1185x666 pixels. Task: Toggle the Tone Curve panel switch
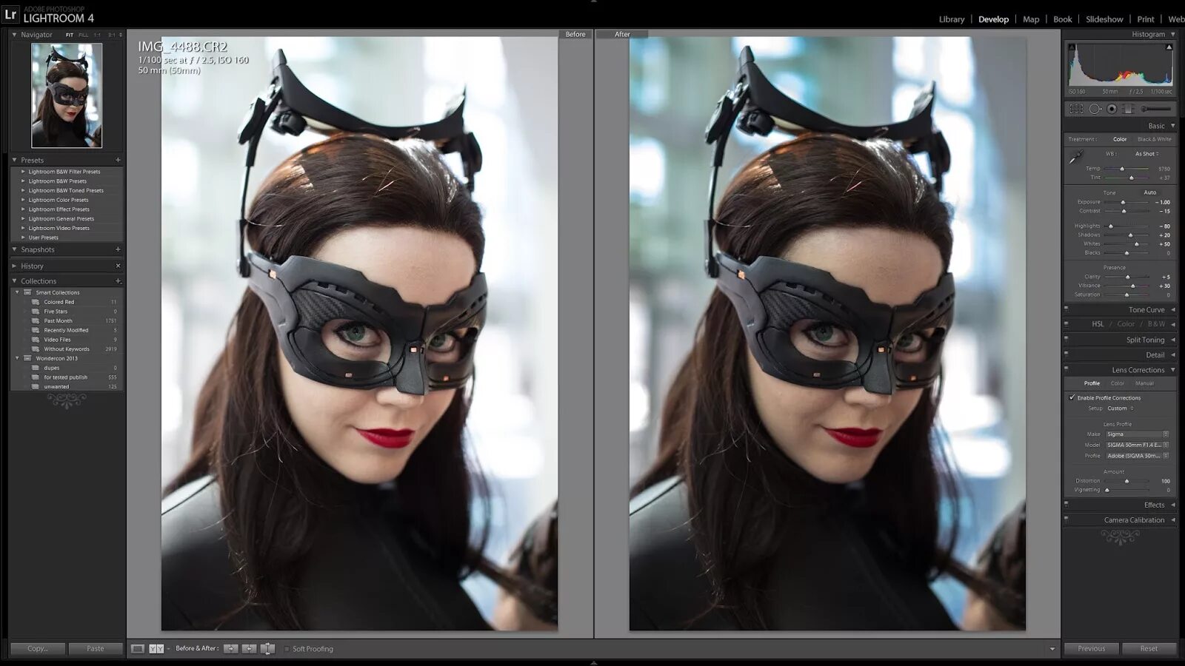(x=1066, y=309)
